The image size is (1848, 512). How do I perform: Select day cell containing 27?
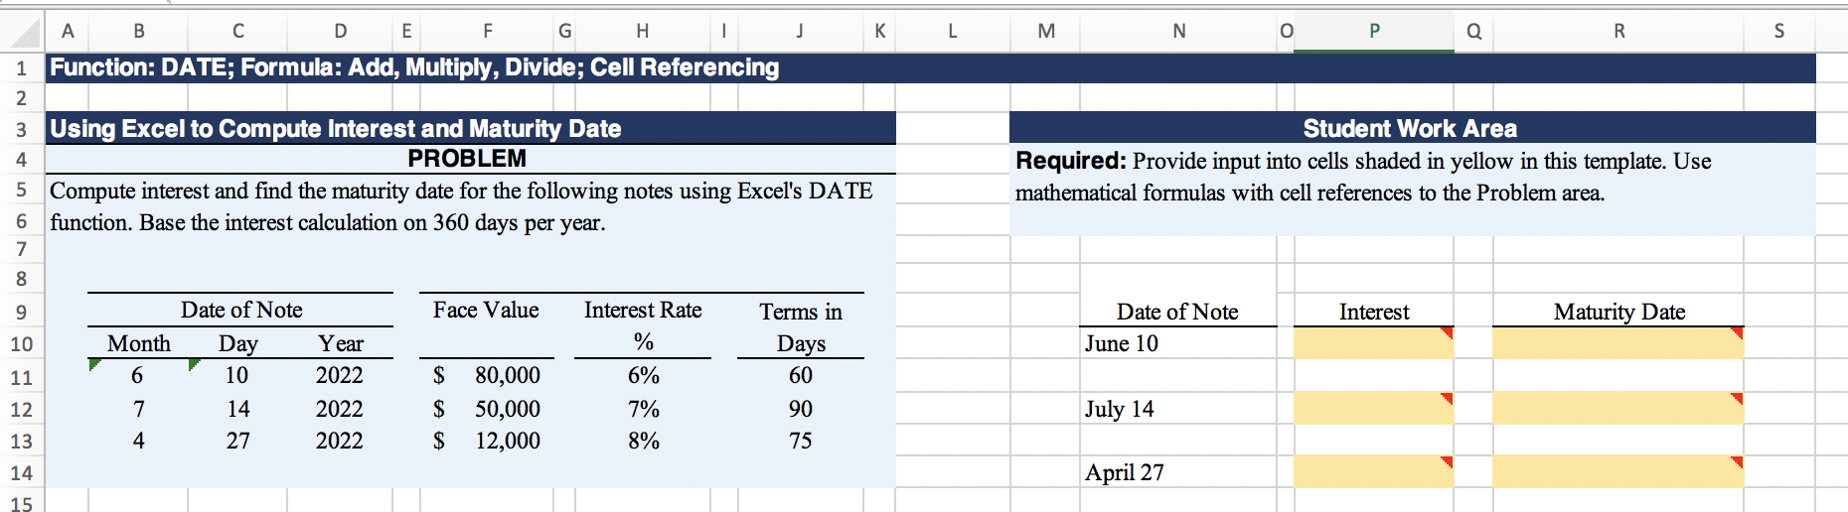[x=237, y=441]
